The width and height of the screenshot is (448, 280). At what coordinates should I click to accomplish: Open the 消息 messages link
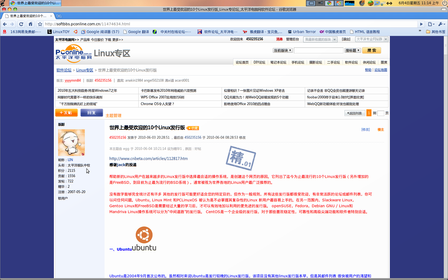pos(279,39)
